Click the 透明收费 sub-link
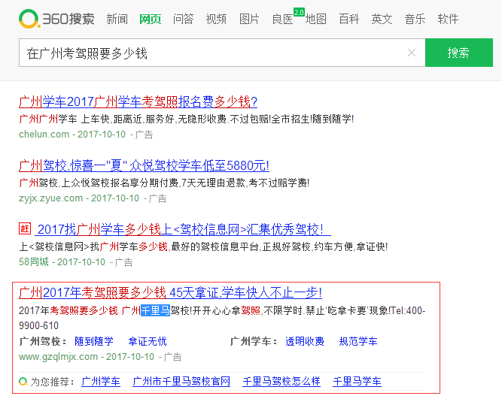 pos(304,341)
